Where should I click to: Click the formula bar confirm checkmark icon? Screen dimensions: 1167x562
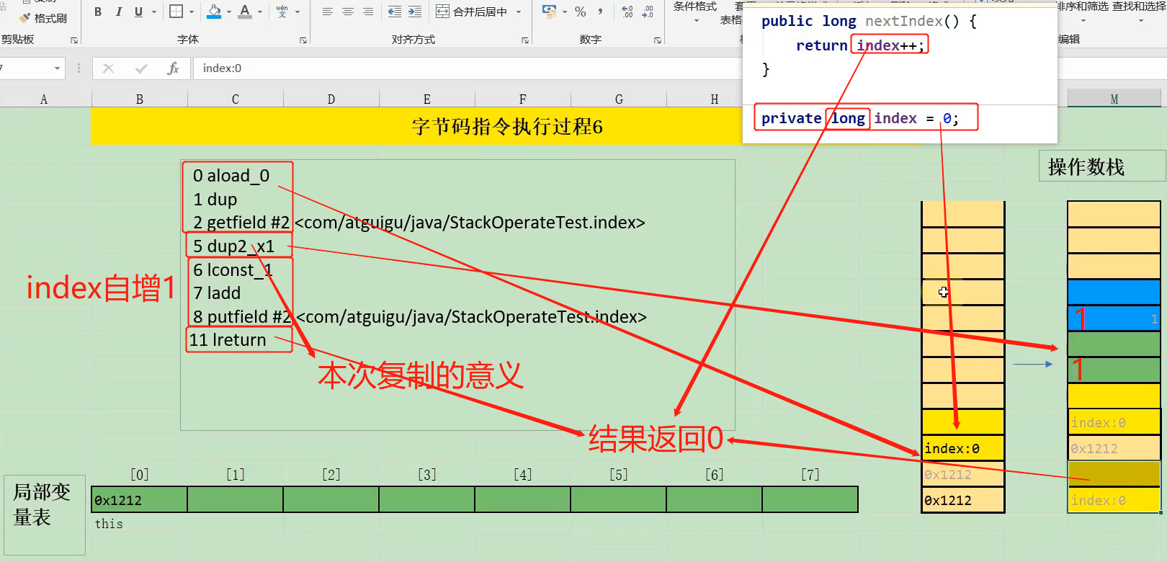point(141,68)
